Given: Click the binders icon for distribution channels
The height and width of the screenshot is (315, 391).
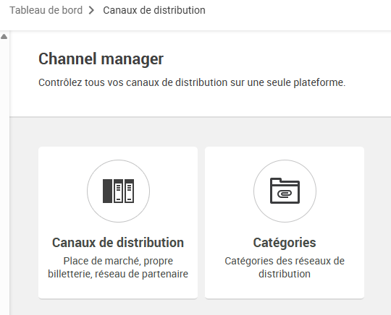Looking at the screenshot, I should click(x=118, y=191).
